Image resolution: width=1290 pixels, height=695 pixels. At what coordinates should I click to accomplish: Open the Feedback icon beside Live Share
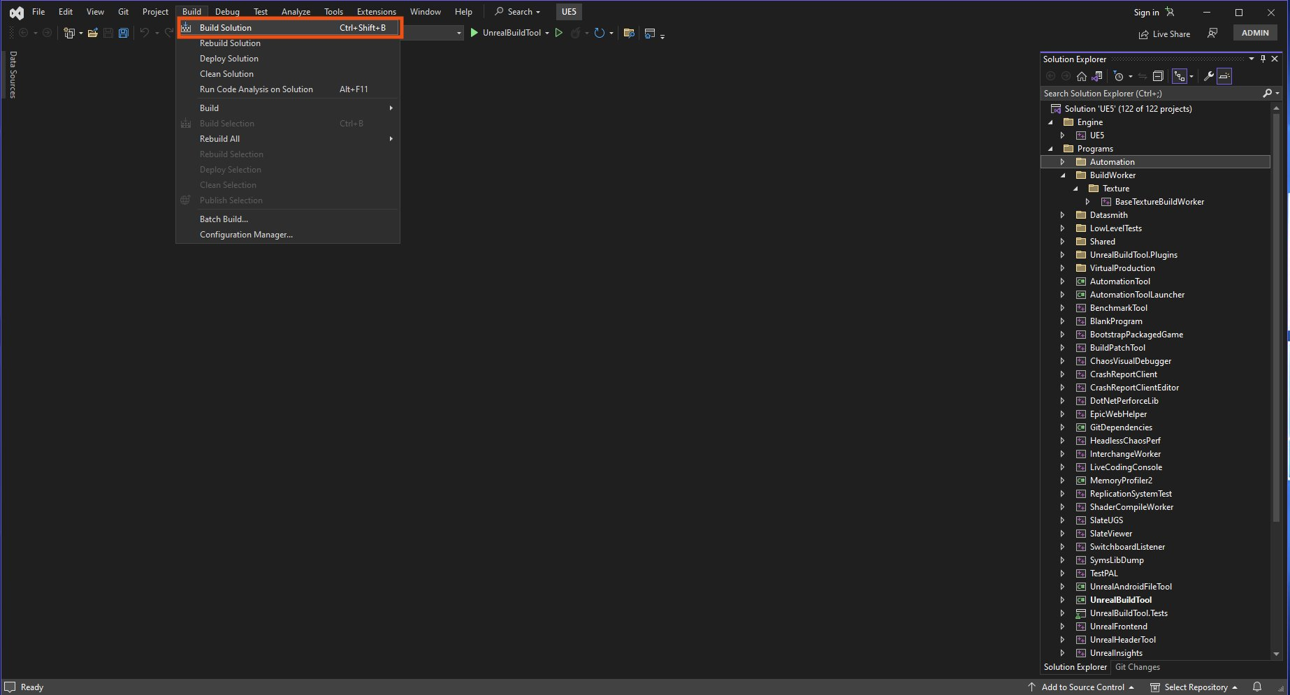tap(1212, 34)
